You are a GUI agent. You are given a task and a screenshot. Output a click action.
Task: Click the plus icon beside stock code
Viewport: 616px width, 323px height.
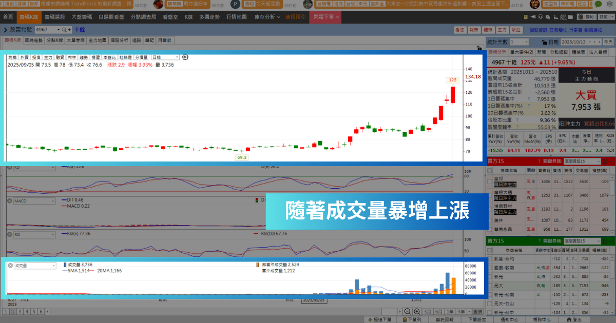[x=70, y=30]
